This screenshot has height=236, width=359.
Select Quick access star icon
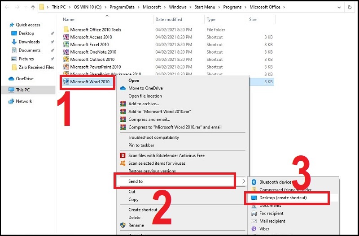click(x=12, y=25)
